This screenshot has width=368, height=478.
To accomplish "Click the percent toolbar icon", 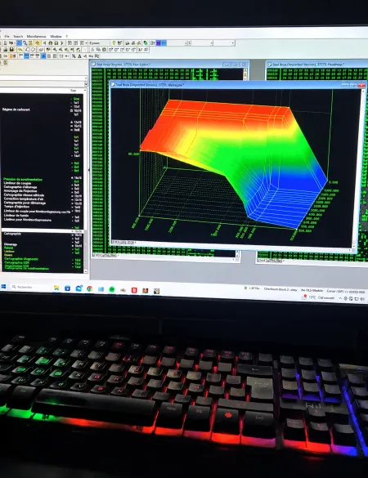I will [74, 56].
